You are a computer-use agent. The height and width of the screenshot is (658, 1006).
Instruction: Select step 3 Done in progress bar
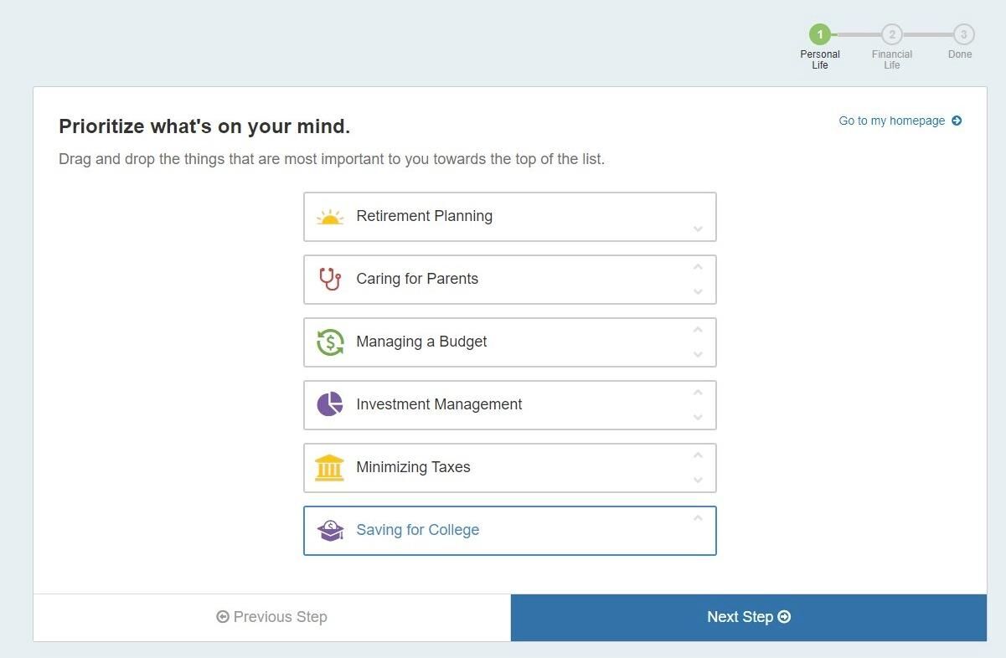tap(963, 34)
